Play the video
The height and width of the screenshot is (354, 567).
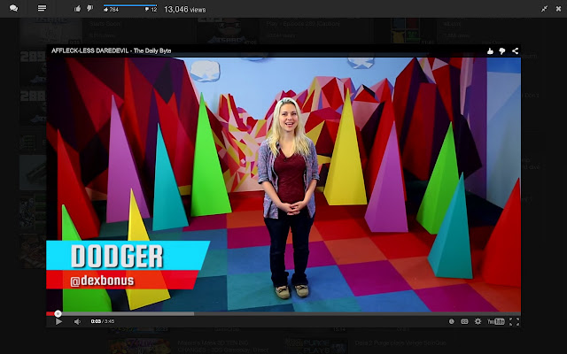58,321
